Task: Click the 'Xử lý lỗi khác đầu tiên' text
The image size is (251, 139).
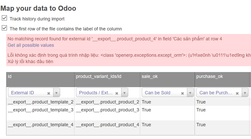Action: [x=30, y=62]
